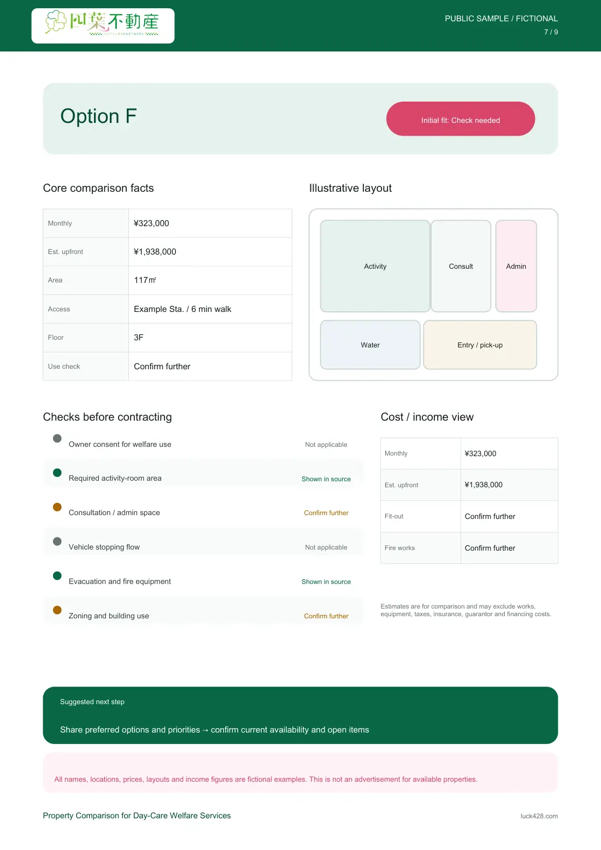Click the 117㎡ Area value

pyautogui.click(x=145, y=280)
